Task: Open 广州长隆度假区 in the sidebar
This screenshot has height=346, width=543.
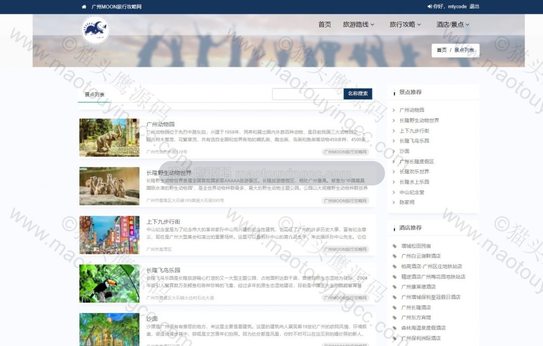Action: (x=417, y=162)
